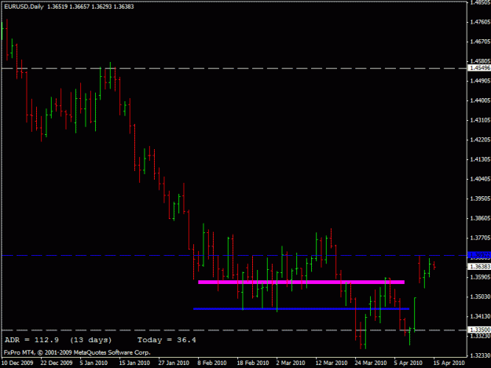This screenshot has width=491, height=368.
Task: Click the 10 Dec 2009 date label
Action: pyautogui.click(x=17, y=363)
